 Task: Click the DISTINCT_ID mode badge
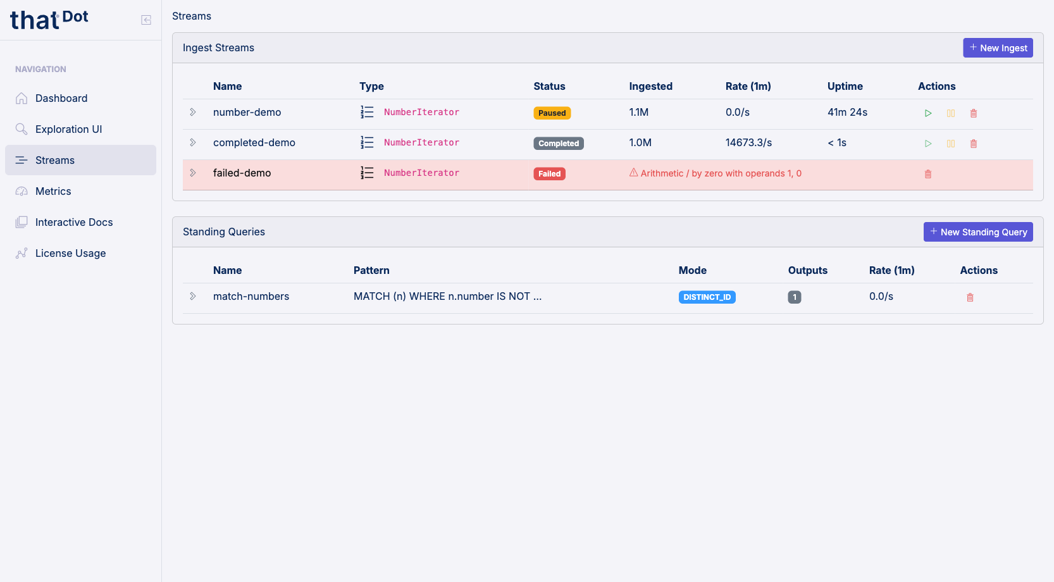(707, 297)
